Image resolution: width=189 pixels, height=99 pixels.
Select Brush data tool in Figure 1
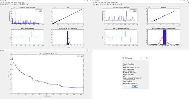point(17,4)
